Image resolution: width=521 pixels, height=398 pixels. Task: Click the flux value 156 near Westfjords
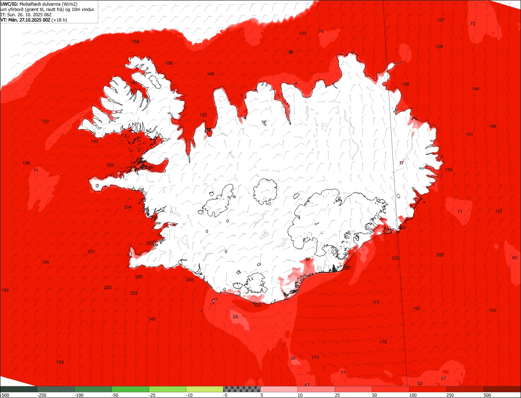pos(169,63)
